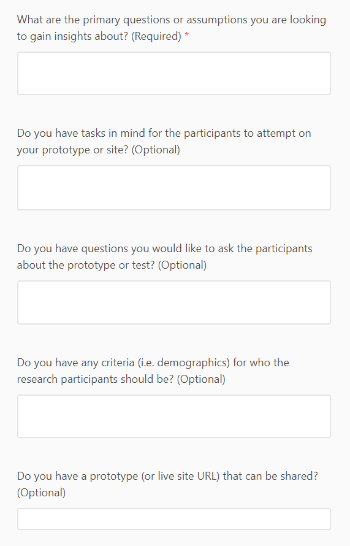Click the 'Do you have tasks in mind' label
Viewport: 350px width, 546px height.
(x=164, y=141)
